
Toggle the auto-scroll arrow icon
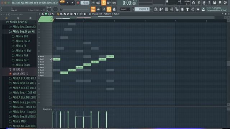click(98, 9)
